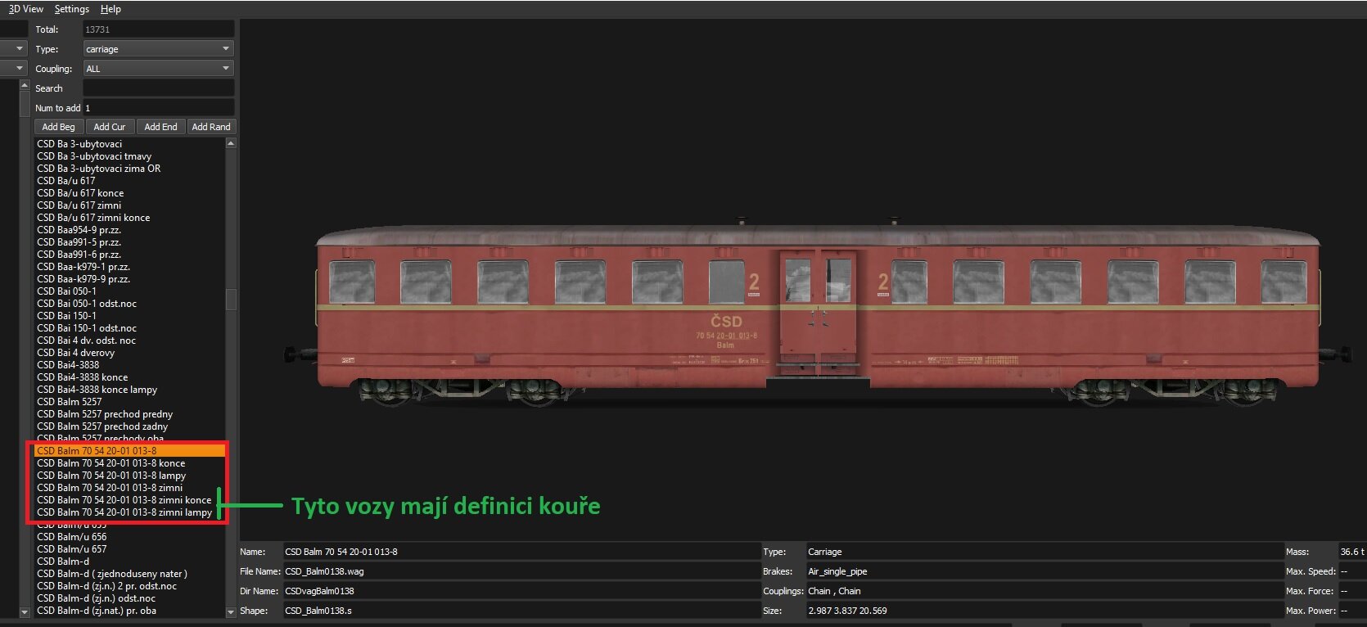Open the Help menu

click(x=111, y=9)
